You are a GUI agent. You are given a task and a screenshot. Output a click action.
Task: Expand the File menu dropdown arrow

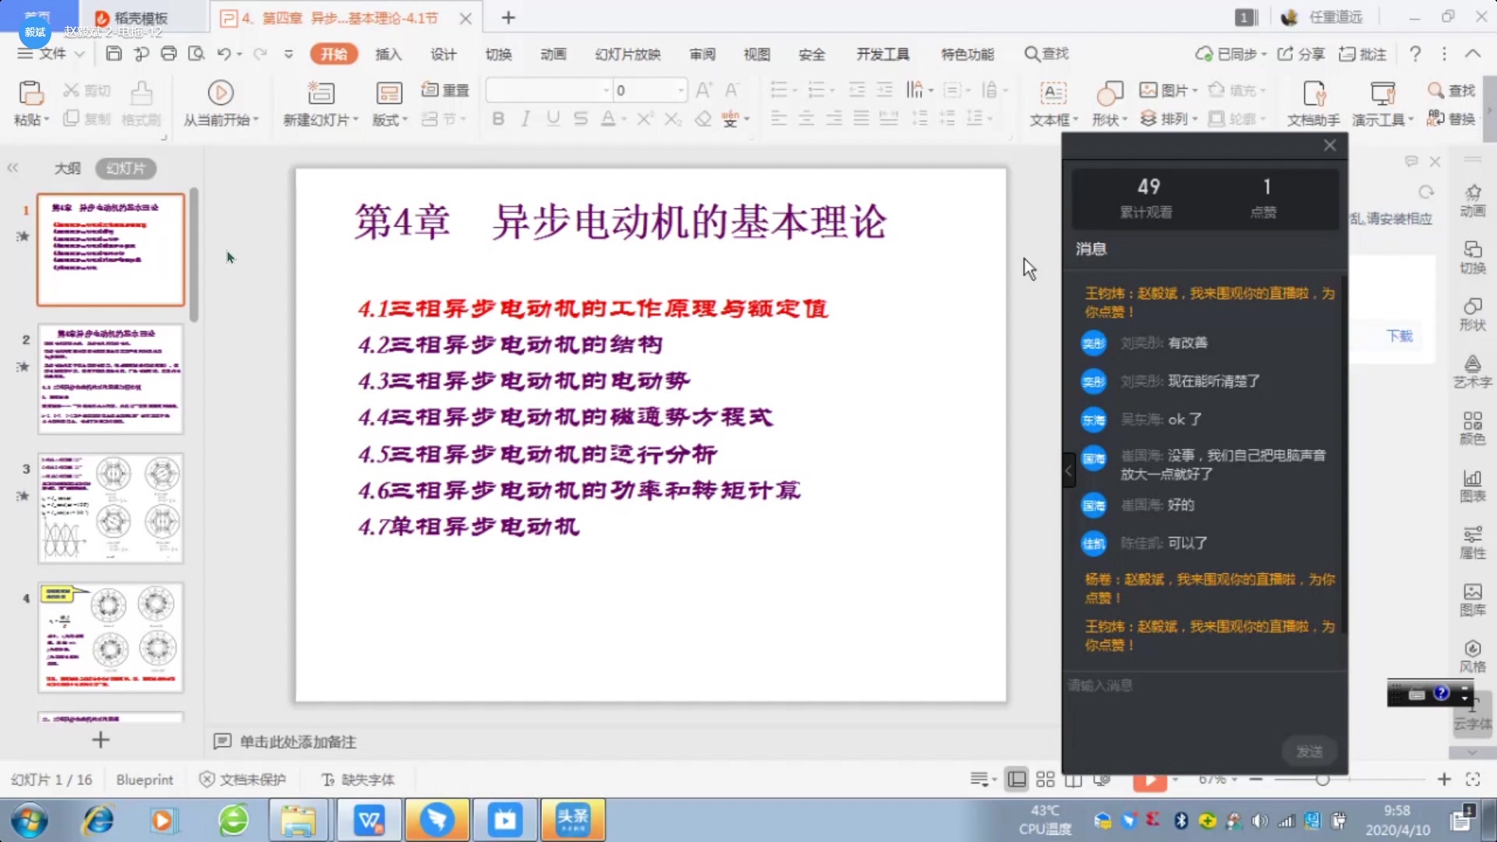tap(79, 54)
